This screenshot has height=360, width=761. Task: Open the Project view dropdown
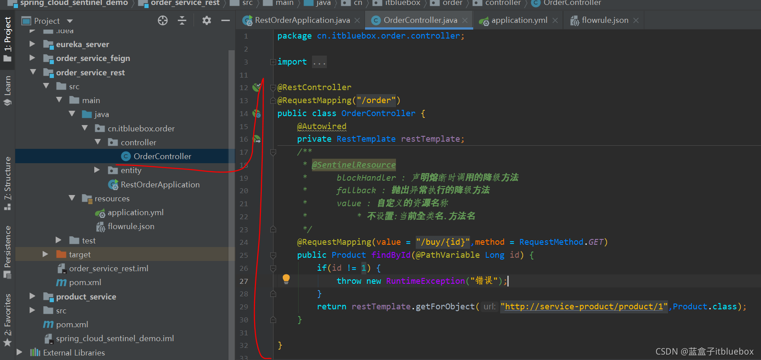[70, 21]
